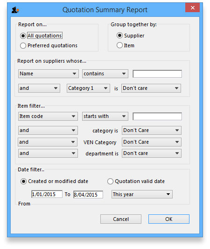Screen dimensions: 210x249
Task: Click the Cancel button
Action: 121,219
